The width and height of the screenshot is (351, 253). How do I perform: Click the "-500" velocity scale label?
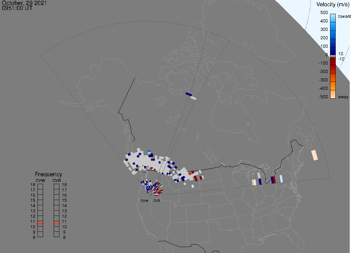[323, 97]
